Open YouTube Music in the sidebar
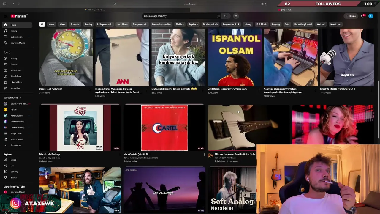 [x=16, y=43]
